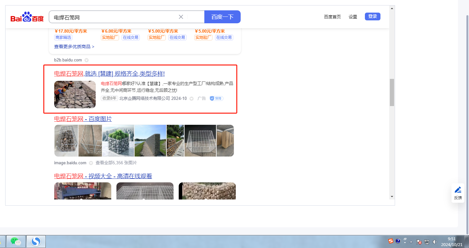469x248 pixels.
Task: Clear the search box with the X icon
Action: 181,17
